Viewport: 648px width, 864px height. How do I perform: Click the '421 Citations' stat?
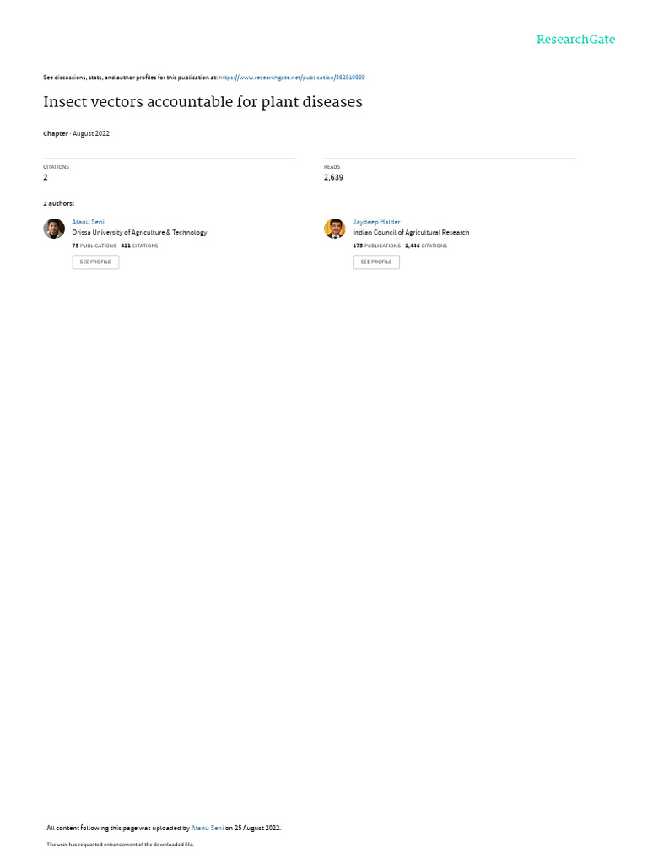(139, 246)
